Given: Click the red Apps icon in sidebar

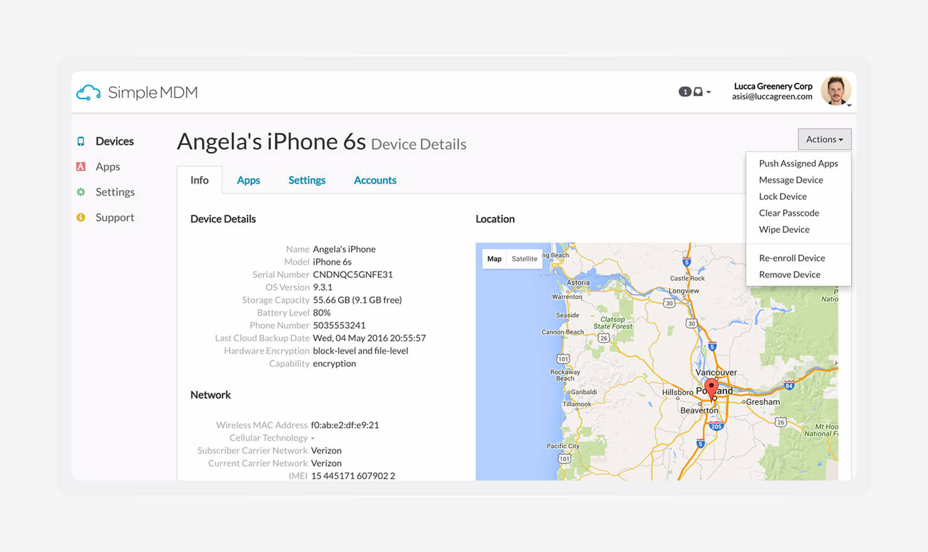Looking at the screenshot, I should [81, 167].
